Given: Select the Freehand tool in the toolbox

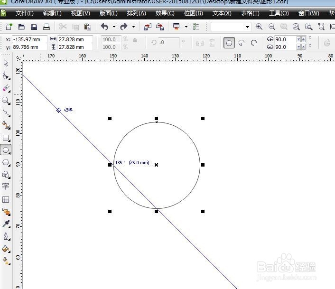Looking at the screenshot, I should tap(6, 113).
